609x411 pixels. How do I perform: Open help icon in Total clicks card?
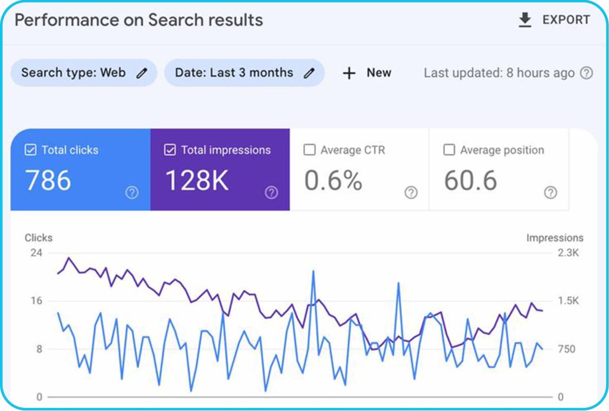point(131,192)
